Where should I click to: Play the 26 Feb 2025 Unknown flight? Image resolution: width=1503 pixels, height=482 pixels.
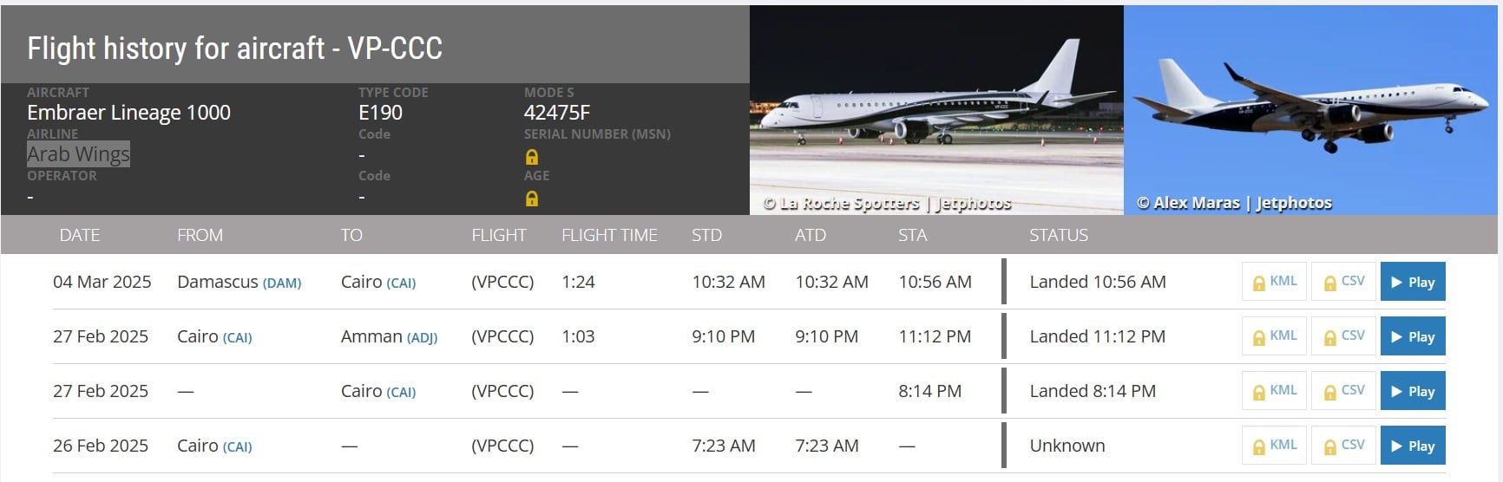(x=1413, y=446)
